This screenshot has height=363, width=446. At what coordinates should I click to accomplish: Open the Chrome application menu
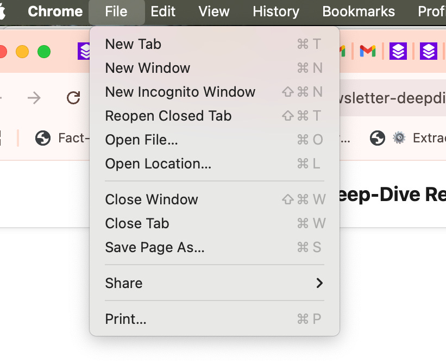click(55, 11)
